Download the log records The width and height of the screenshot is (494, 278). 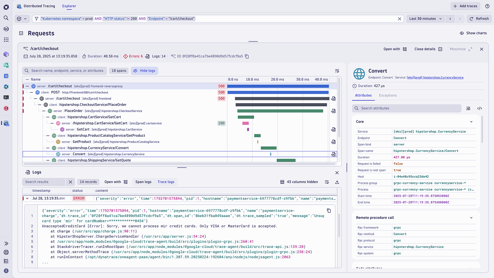337,182
